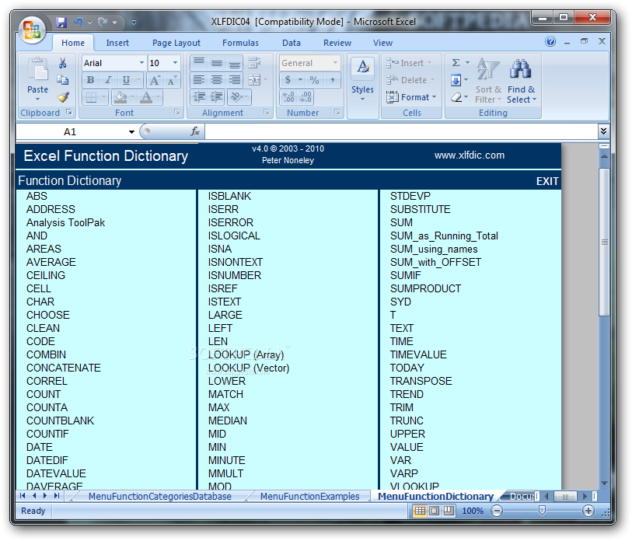The height and width of the screenshot is (541, 632).
Task: Switch to Normal view
Action: click(x=420, y=511)
